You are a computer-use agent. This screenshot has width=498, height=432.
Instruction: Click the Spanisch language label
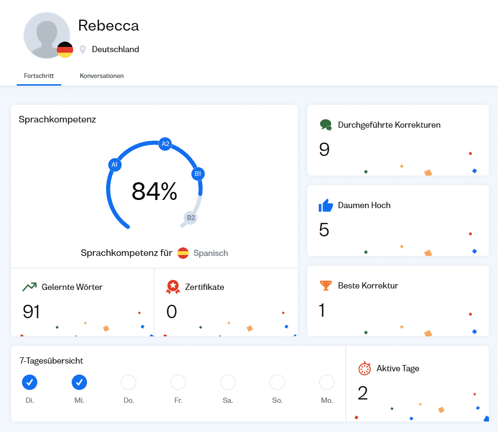[211, 253]
